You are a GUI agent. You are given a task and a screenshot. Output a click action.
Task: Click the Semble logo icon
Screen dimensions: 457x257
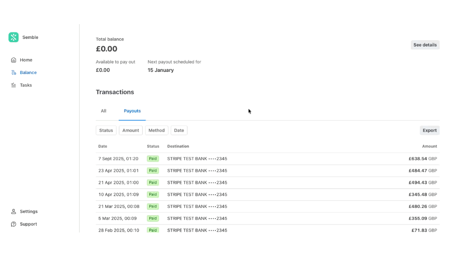14,37
